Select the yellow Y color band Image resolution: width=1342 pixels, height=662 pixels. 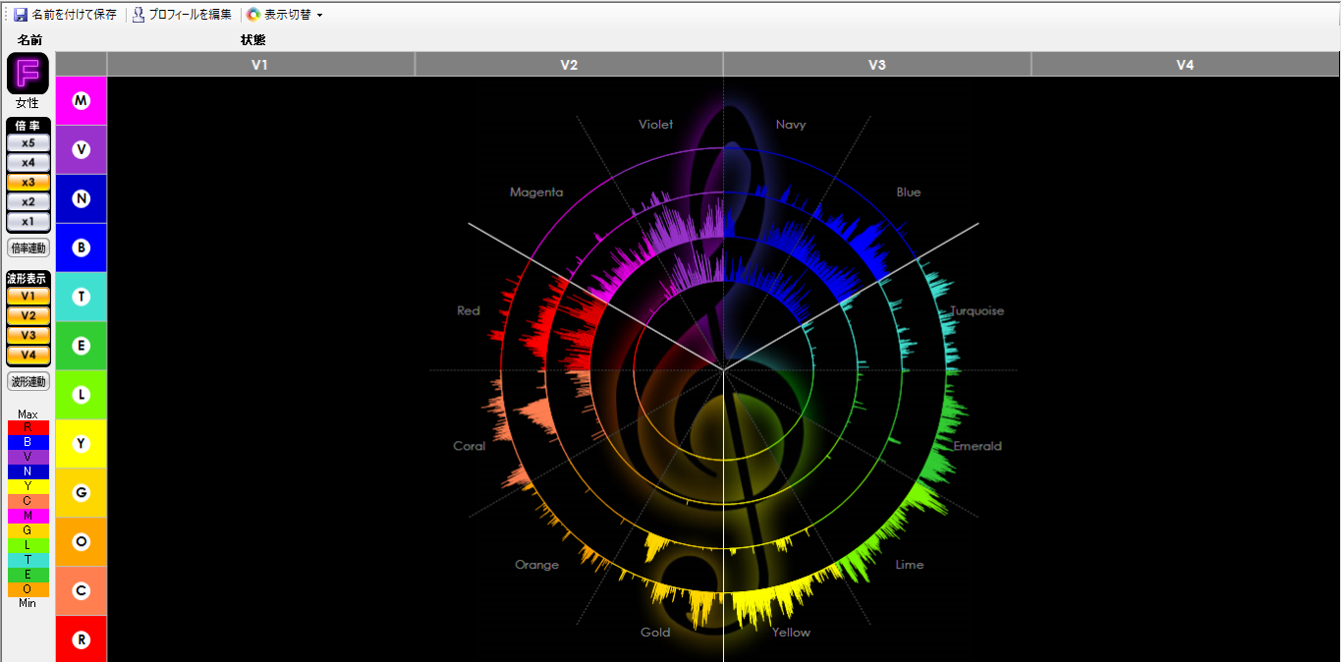tap(82, 444)
